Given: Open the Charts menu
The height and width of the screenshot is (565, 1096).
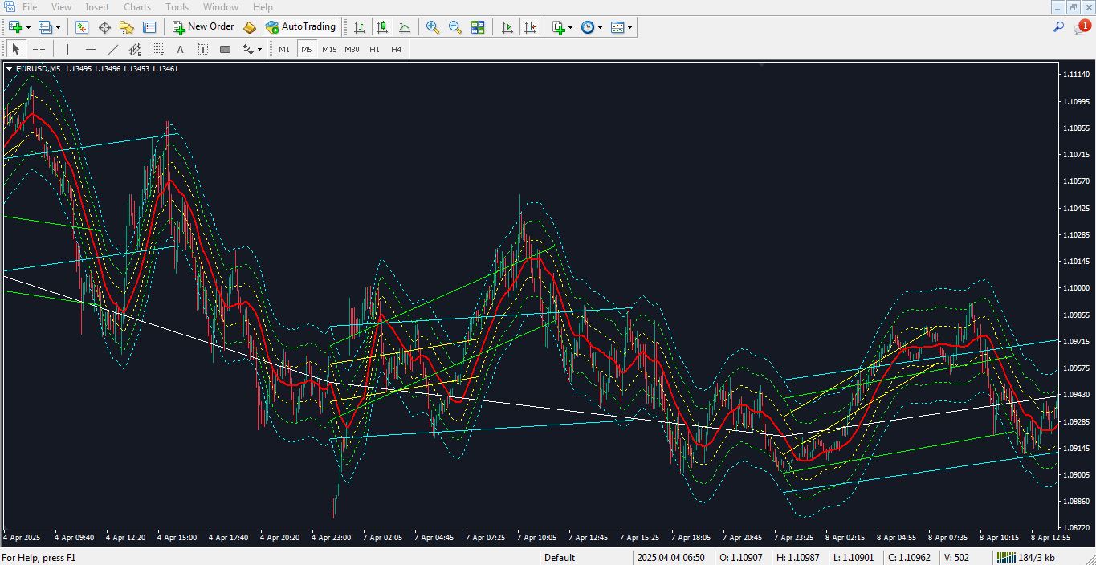Looking at the screenshot, I should click(136, 6).
